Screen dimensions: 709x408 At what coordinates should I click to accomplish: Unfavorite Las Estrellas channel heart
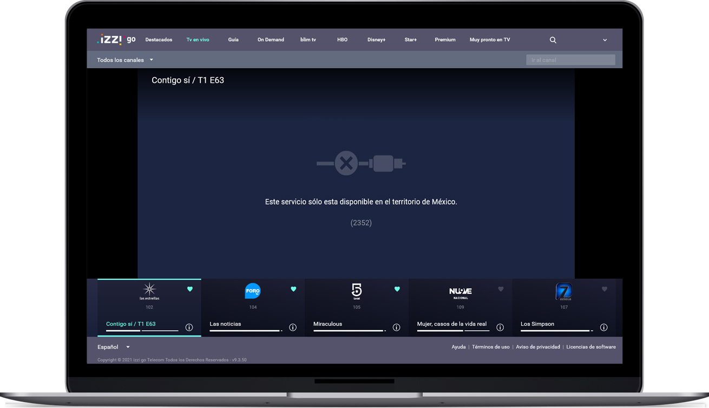[x=190, y=289]
